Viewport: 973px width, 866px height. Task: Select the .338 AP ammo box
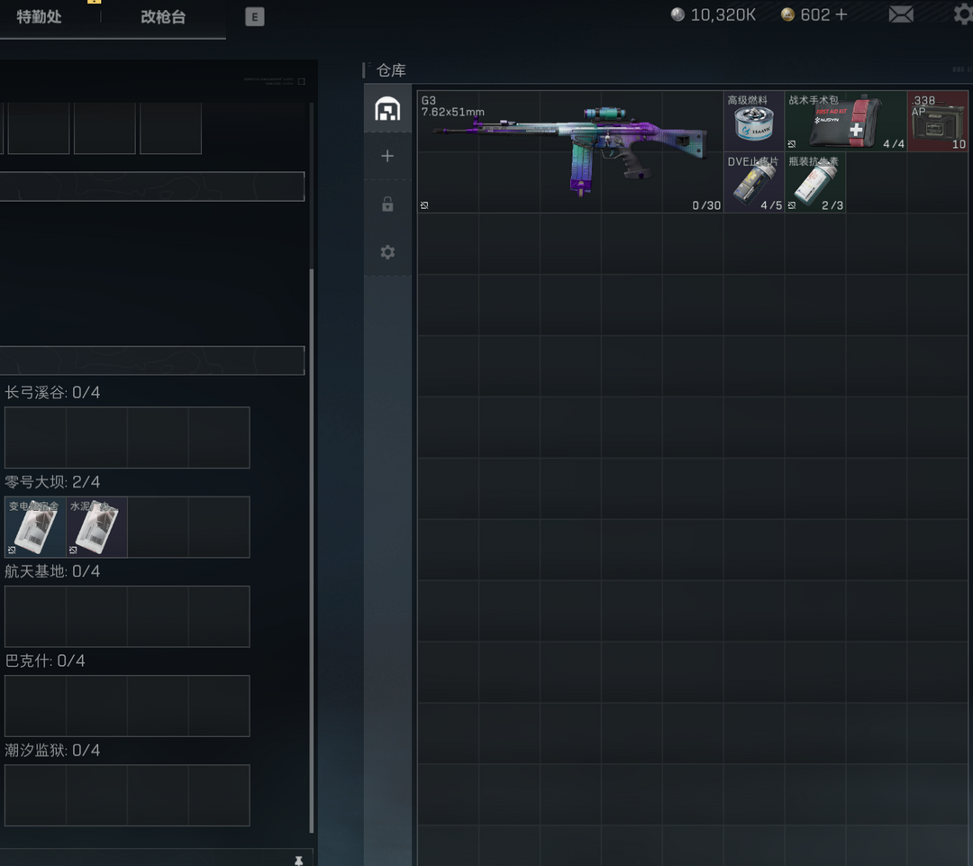point(938,121)
